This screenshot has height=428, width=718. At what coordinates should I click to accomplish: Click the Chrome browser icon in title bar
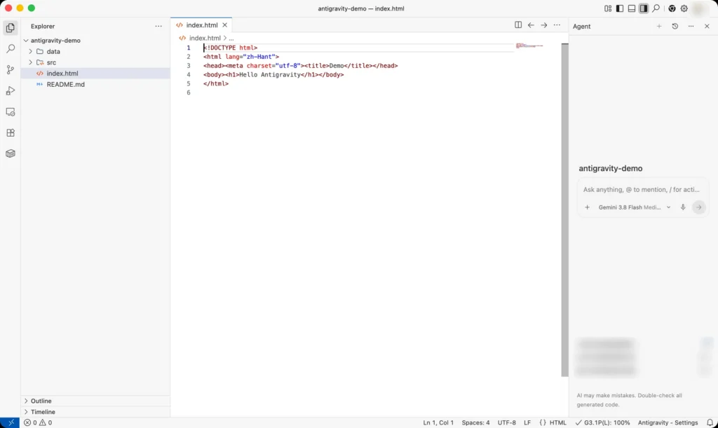(x=672, y=8)
